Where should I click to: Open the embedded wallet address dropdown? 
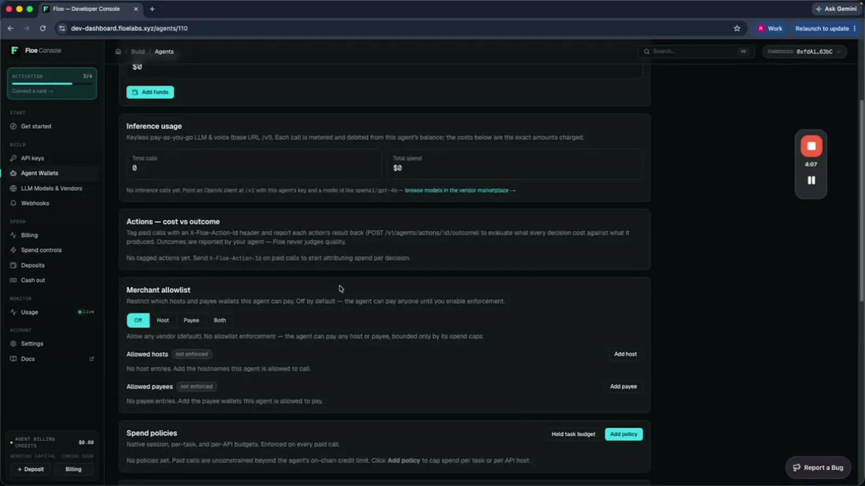[x=804, y=52]
